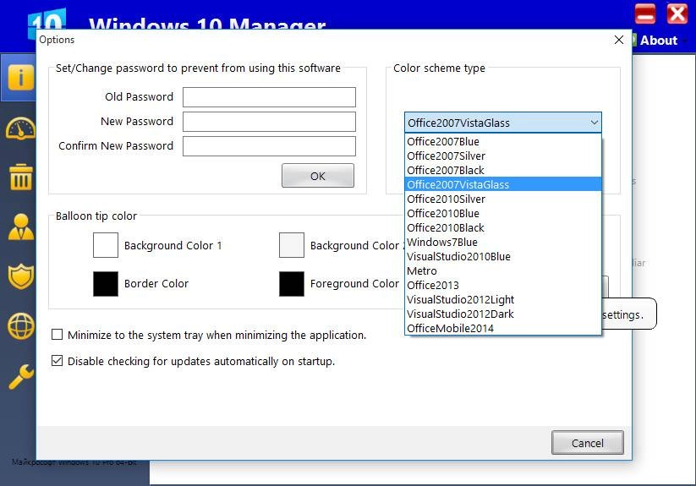The image size is (696, 486).
Task: Click OK to set the password
Action: tap(318, 176)
